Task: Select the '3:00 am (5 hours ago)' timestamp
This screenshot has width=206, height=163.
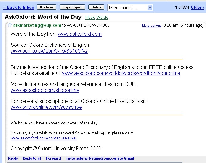Action: [183, 25]
